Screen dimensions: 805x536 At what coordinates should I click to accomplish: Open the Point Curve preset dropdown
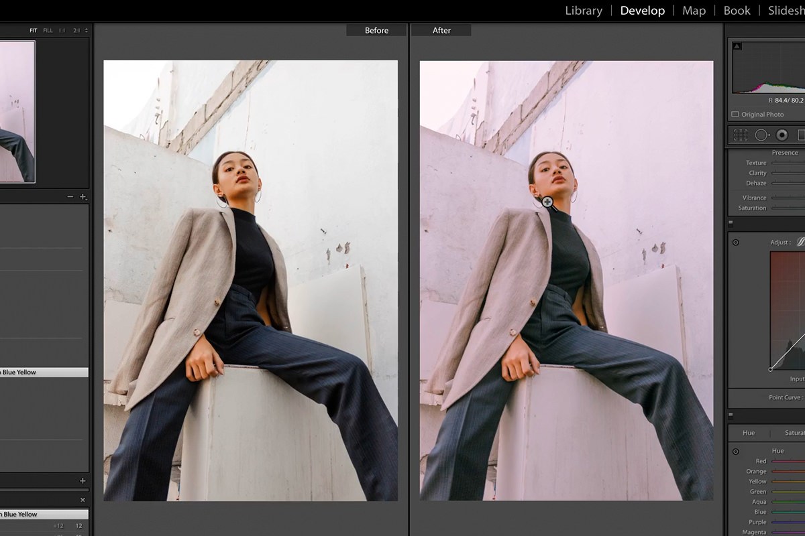point(786,397)
